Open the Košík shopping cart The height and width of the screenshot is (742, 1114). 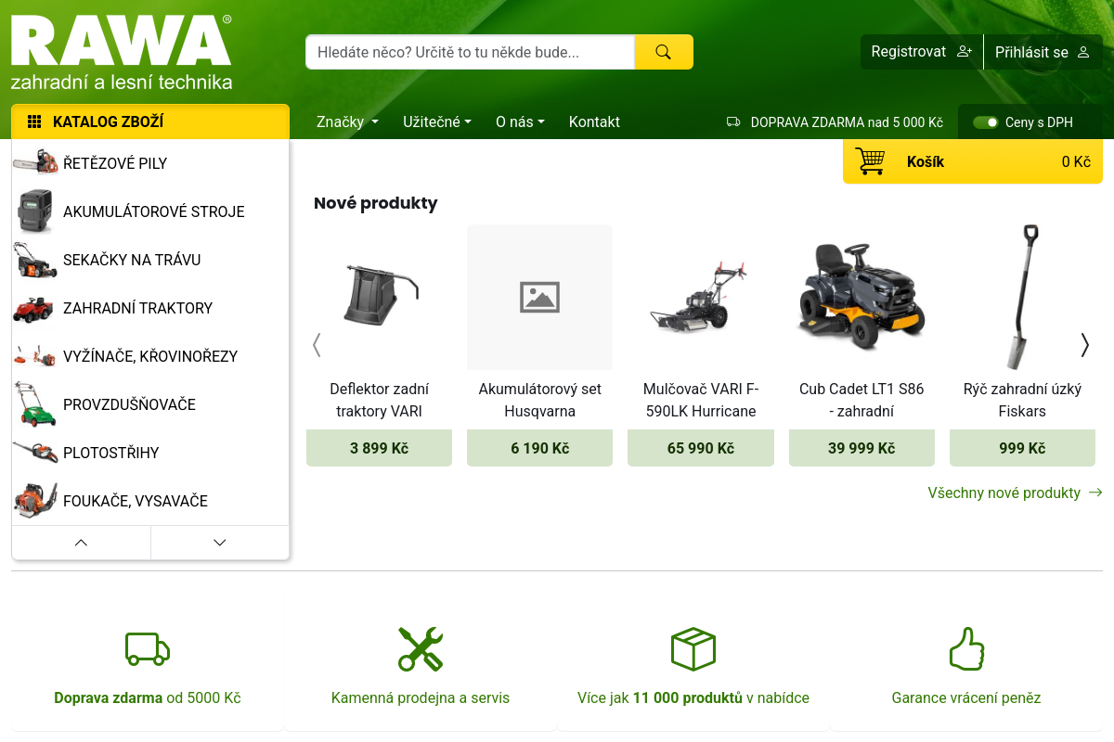pos(973,161)
